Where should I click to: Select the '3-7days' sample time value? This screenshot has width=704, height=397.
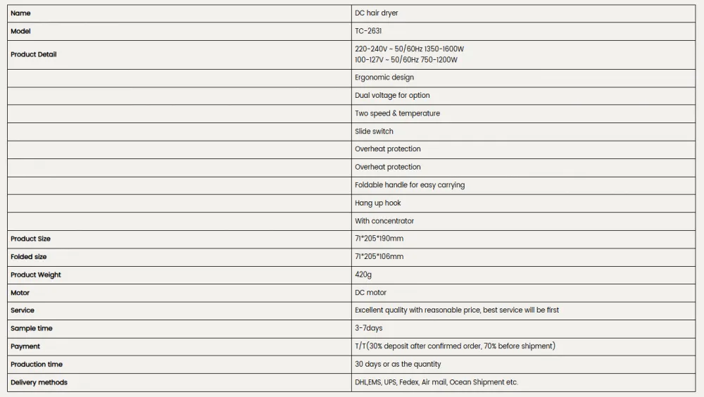(x=369, y=328)
